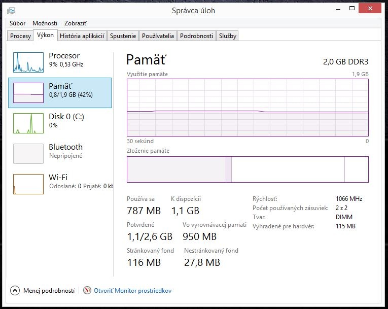Open the Spustenie tab
The image size is (388, 309).
[x=123, y=36]
